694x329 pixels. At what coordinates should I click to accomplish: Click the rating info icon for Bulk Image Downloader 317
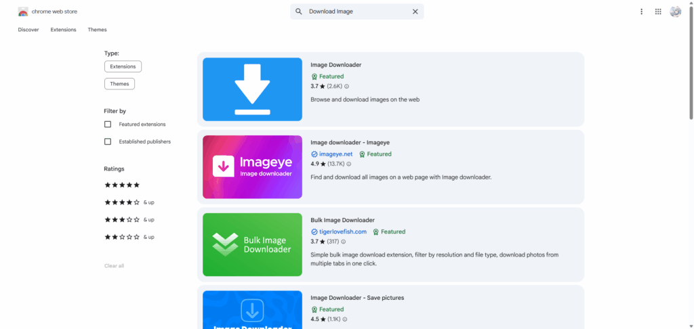tap(344, 242)
